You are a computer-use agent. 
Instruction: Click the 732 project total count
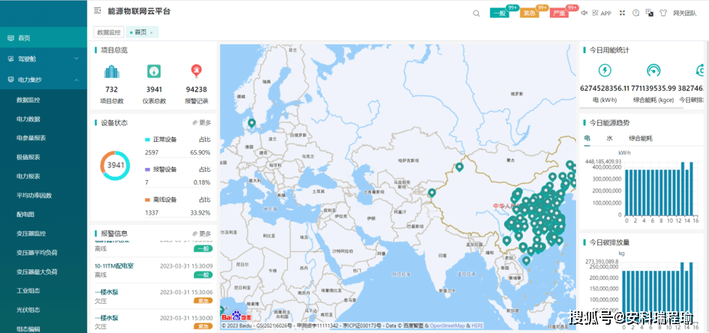pos(112,89)
